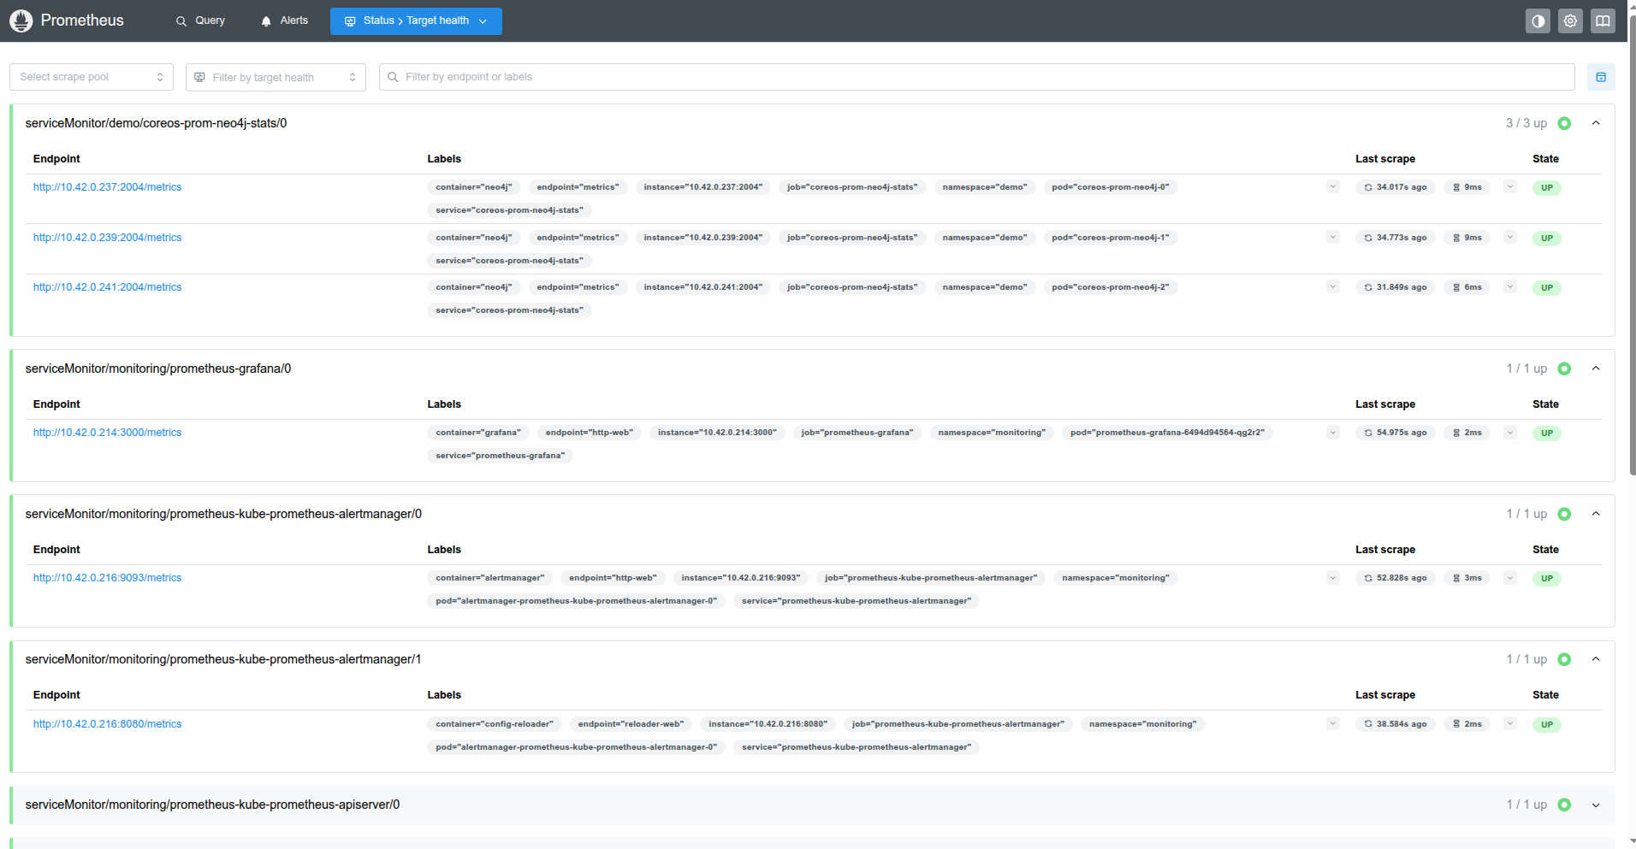Open endpoint link 10.42.0.216:9093/metrics
This screenshot has width=1636, height=849.
coord(107,578)
